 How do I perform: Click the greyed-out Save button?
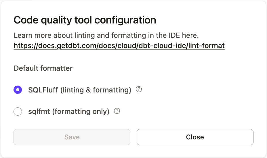point(72,137)
